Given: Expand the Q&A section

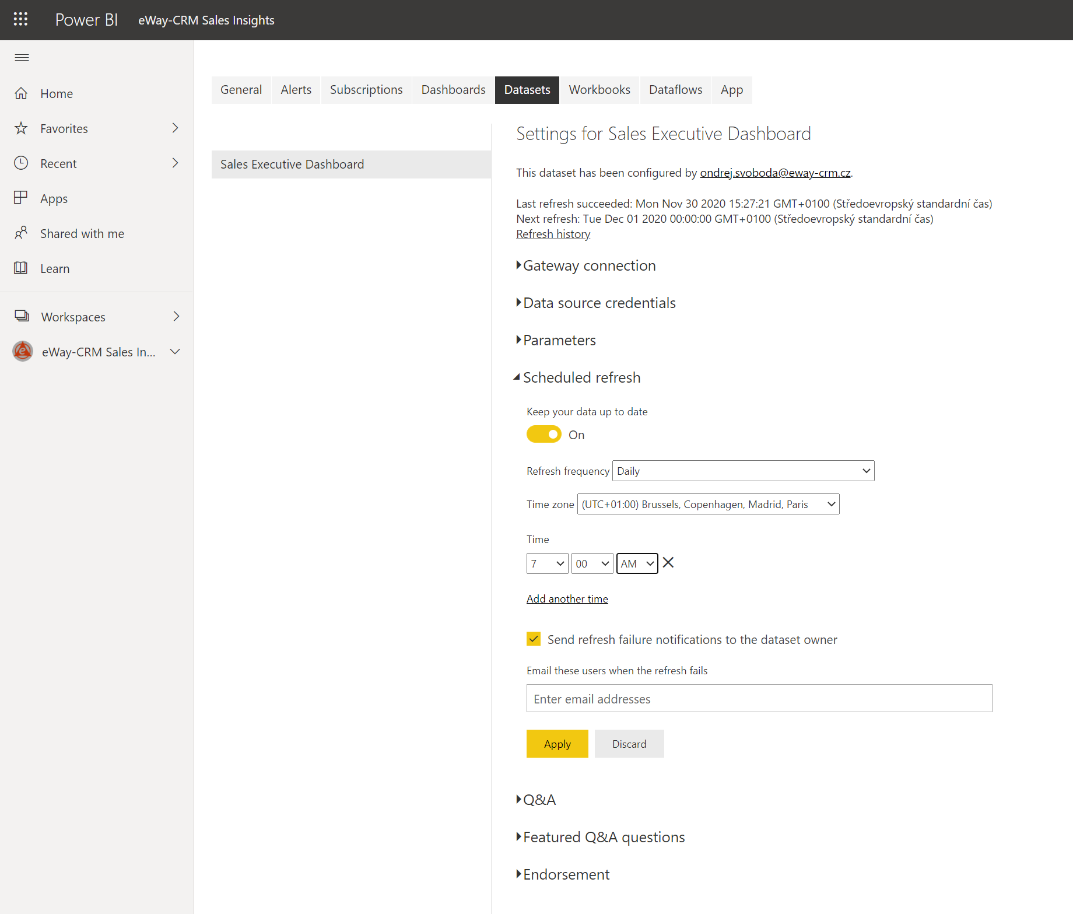Looking at the screenshot, I should 536,800.
